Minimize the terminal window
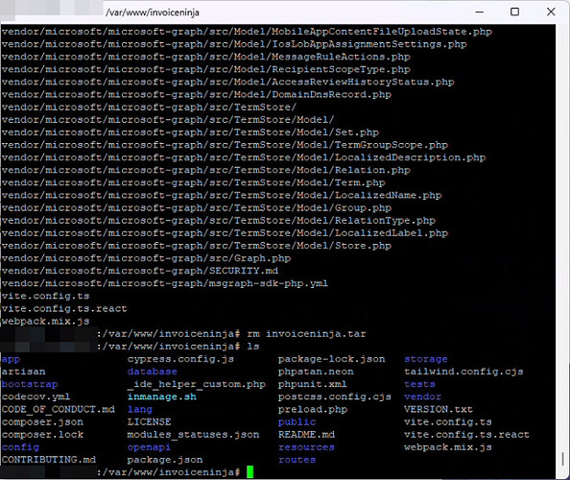The width and height of the screenshot is (570, 480). pos(480,12)
